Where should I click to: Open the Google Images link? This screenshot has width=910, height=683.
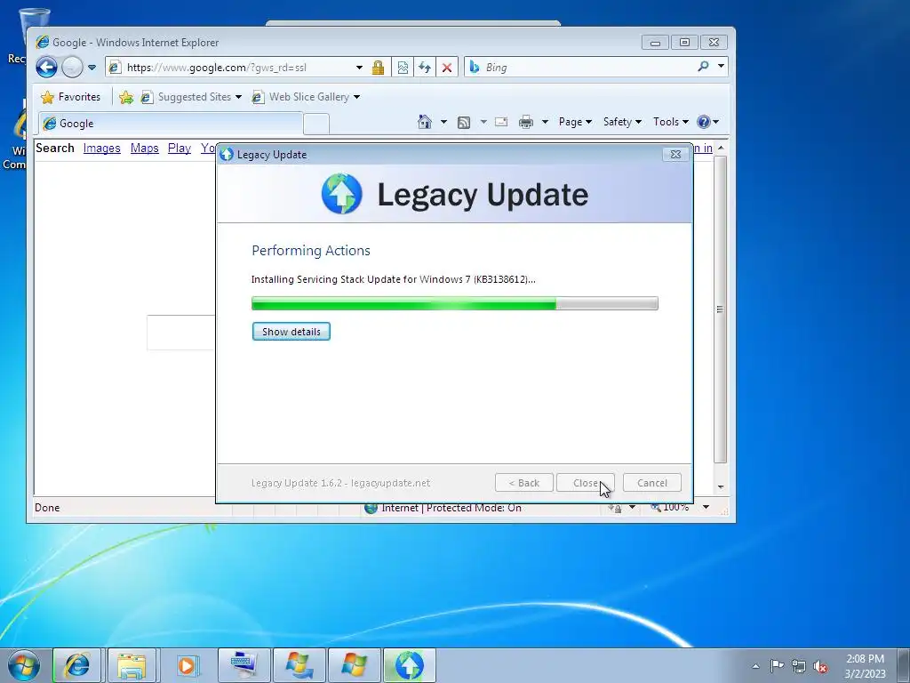pyautogui.click(x=101, y=149)
